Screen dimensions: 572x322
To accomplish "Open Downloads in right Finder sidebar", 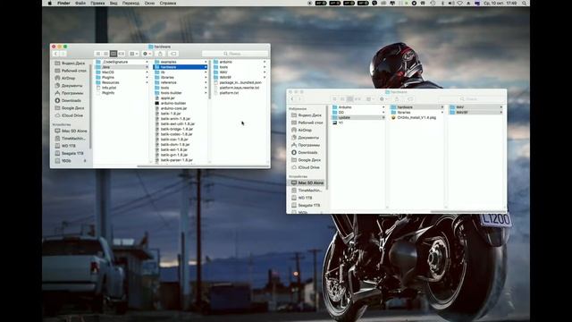I will (x=307, y=153).
